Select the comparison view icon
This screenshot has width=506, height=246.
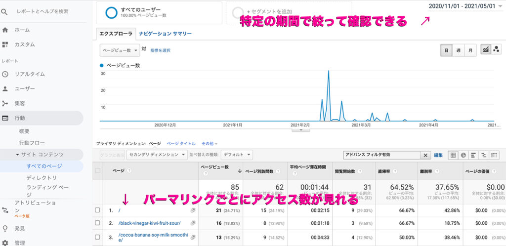coord(483,155)
